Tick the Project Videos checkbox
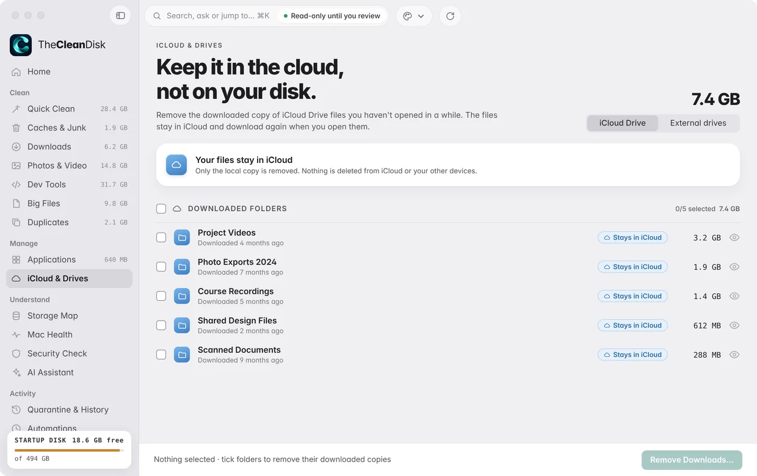 (x=161, y=237)
